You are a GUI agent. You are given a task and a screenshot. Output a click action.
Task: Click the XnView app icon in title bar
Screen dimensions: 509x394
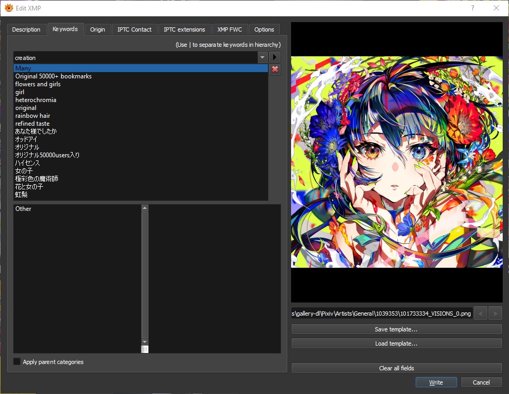pyautogui.click(x=8, y=8)
